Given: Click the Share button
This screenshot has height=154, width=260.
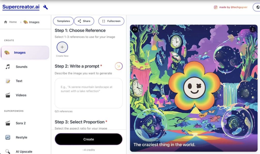Looking at the screenshot, I should 84,21.
